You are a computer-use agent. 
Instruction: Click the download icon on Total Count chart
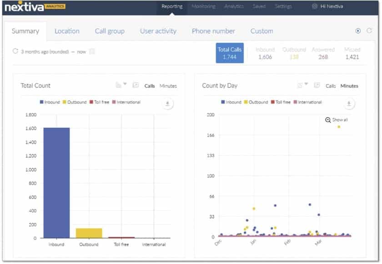[x=167, y=103]
